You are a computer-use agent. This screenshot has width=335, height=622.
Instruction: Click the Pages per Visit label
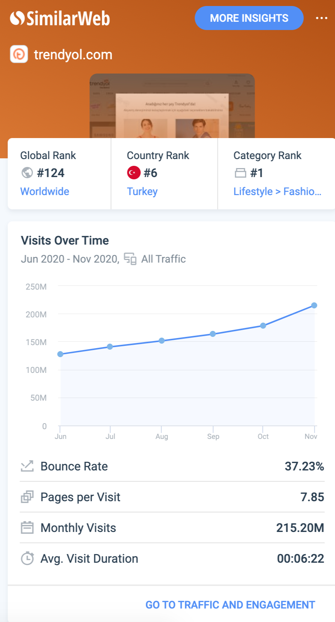80,497
